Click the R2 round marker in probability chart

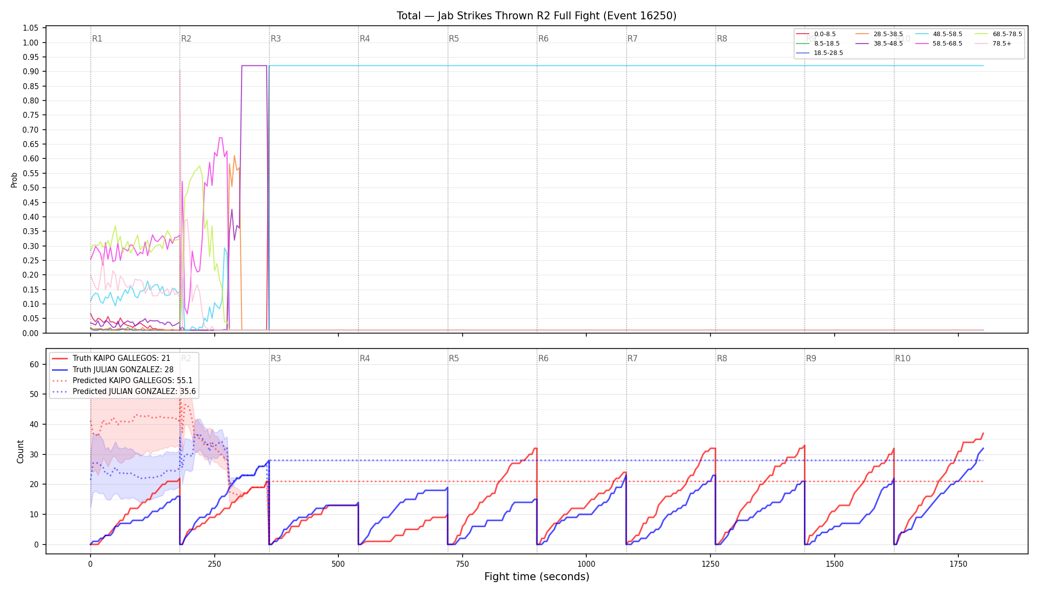coord(186,39)
